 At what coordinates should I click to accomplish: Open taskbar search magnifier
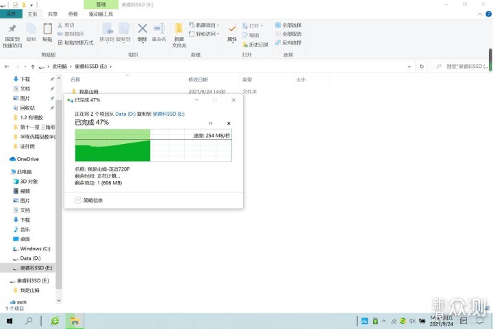pos(29,321)
